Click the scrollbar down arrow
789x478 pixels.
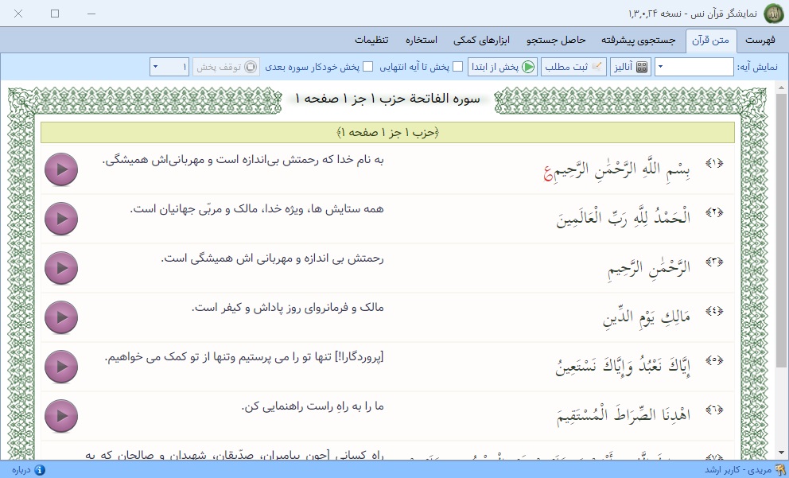tap(781, 453)
